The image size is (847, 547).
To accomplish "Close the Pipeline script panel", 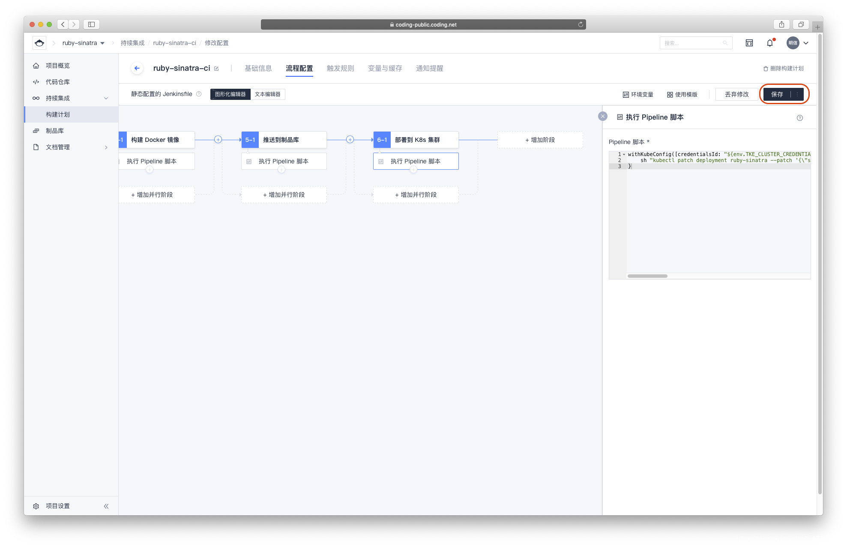I will point(602,116).
